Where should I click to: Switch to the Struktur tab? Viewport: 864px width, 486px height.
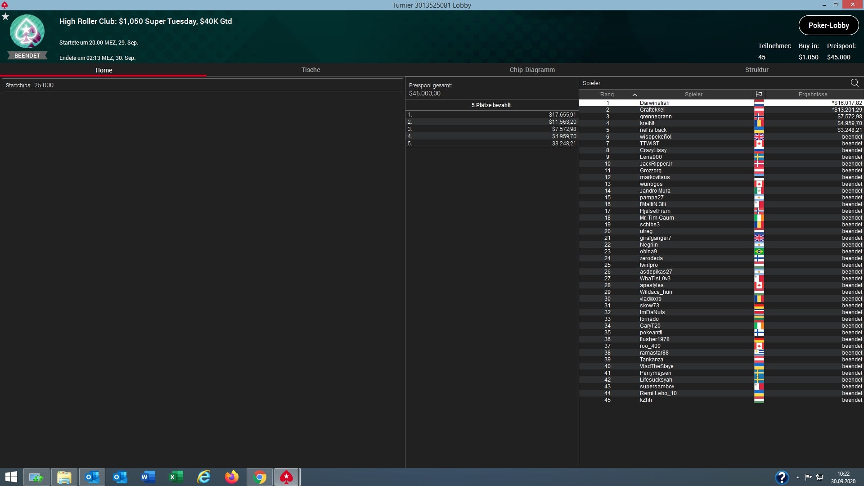click(756, 70)
